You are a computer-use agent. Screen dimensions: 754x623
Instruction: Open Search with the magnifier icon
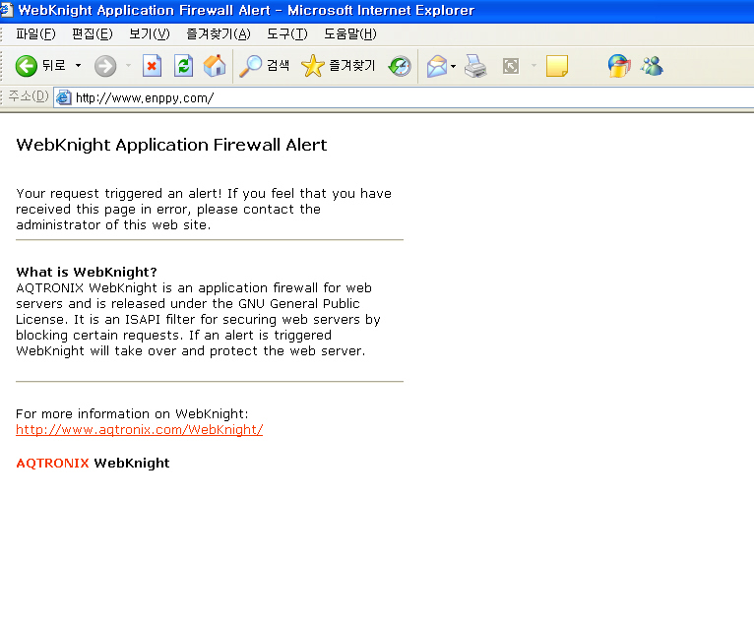point(265,66)
